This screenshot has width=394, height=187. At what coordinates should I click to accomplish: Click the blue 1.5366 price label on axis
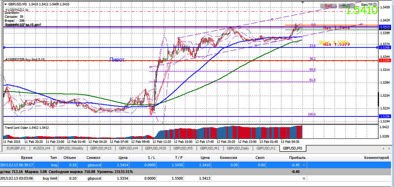pos(384,47)
